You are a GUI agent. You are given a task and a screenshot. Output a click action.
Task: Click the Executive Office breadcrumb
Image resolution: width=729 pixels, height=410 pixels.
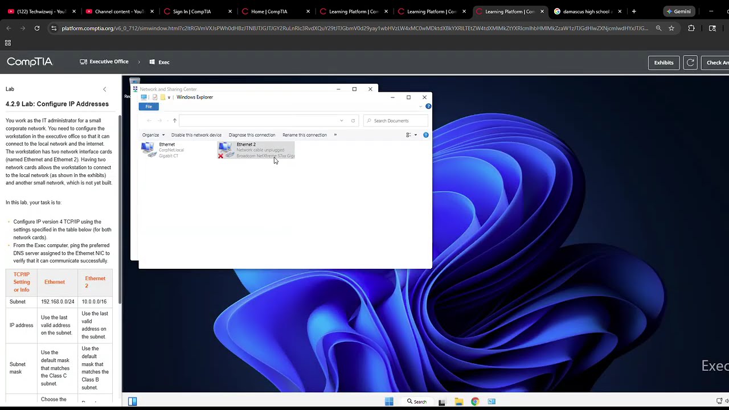pos(104,61)
